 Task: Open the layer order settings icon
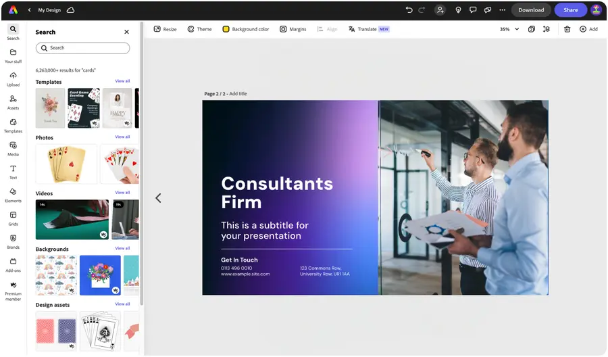[x=547, y=29]
